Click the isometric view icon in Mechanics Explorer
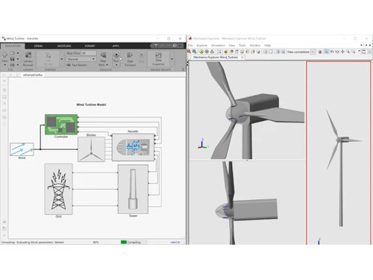The height and width of the screenshot is (280, 373). point(258,52)
